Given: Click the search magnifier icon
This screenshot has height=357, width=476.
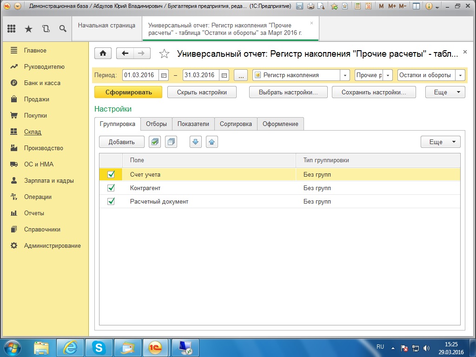Looking at the screenshot, I should tap(63, 29).
